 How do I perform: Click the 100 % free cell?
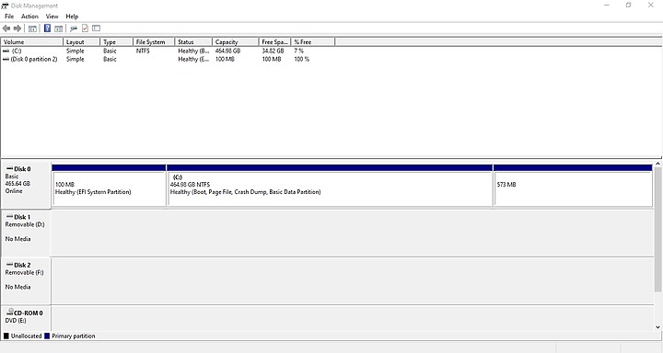point(301,59)
